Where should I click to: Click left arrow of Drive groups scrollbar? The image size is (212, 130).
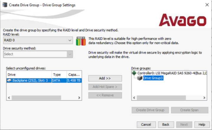pyautogui.click(x=134, y=98)
